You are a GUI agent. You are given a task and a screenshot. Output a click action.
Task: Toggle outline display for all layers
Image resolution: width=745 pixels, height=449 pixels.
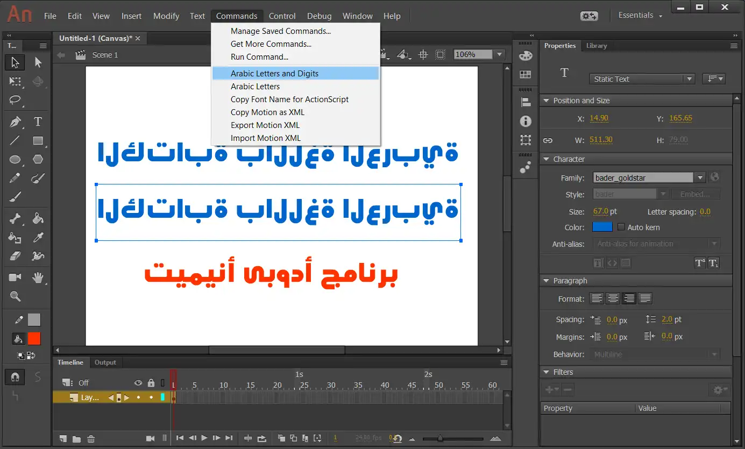[162, 383]
